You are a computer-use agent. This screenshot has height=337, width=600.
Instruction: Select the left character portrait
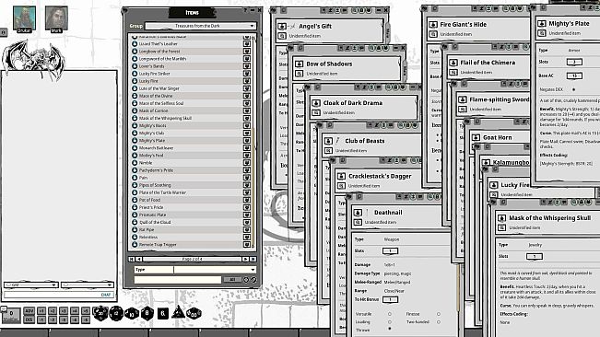coord(24,18)
